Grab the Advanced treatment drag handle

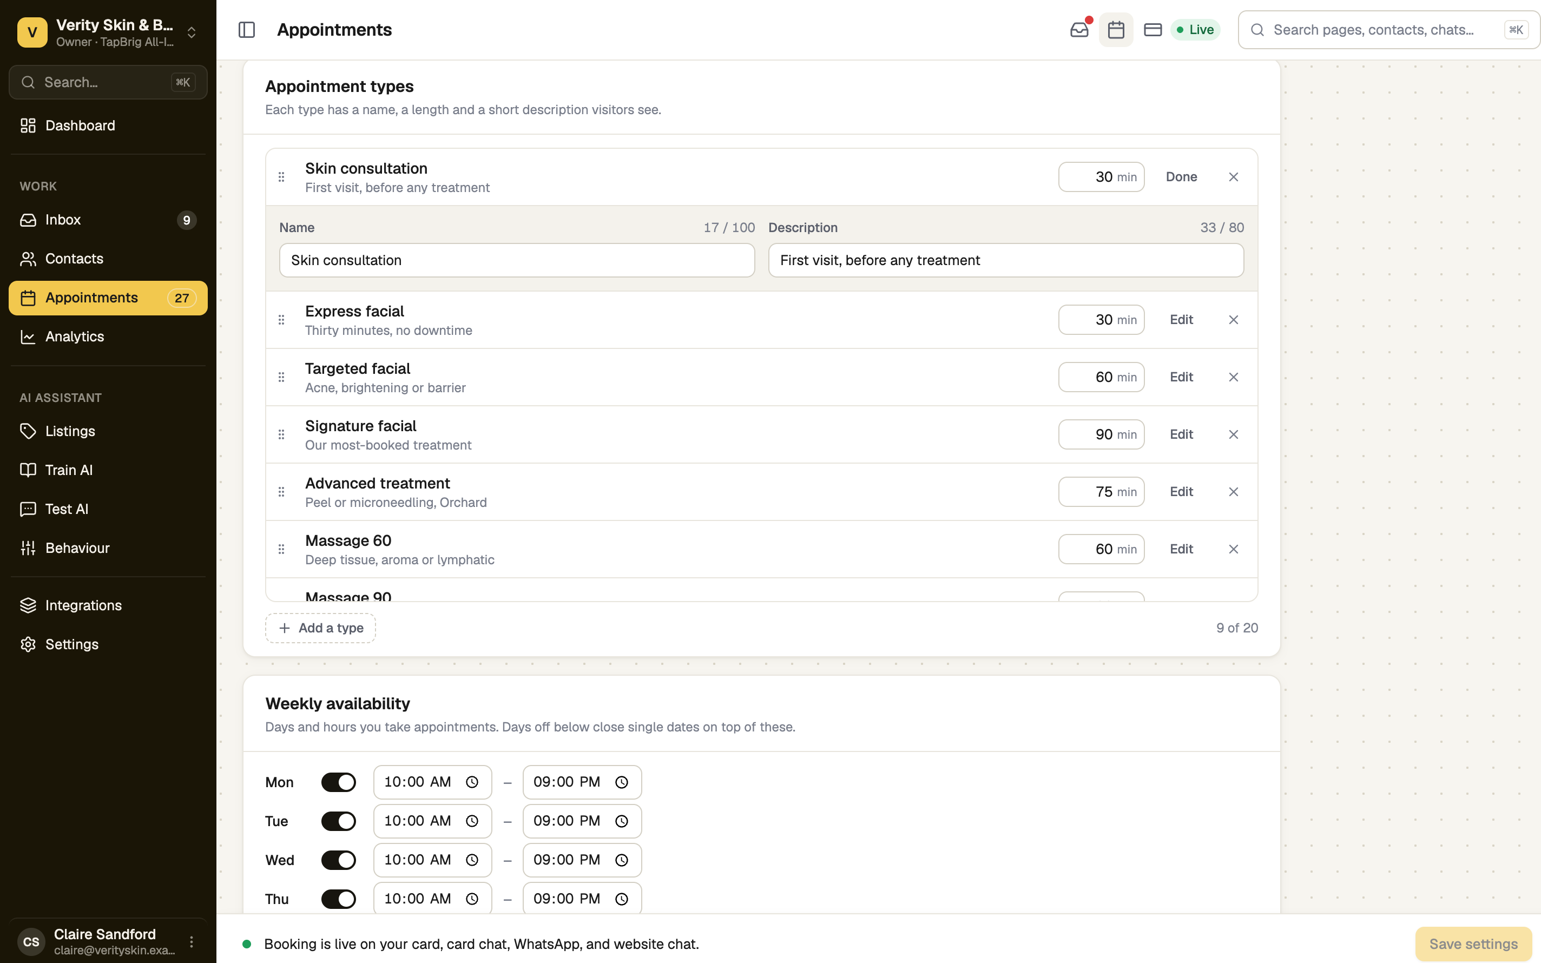tap(281, 492)
